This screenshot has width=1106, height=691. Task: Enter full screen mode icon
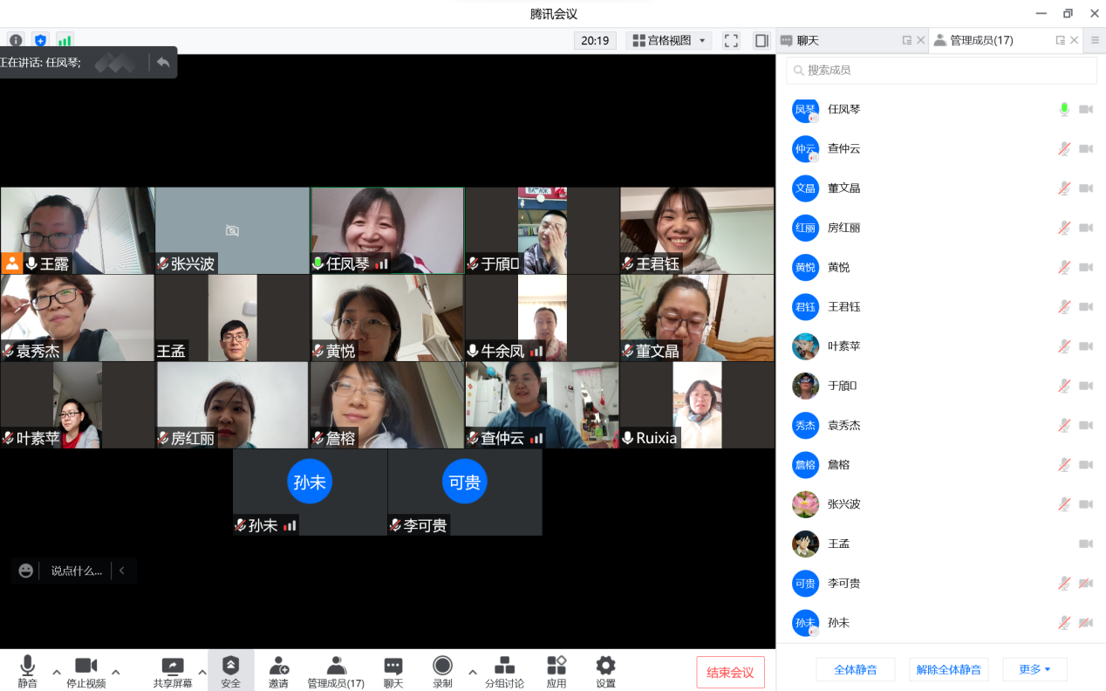click(731, 41)
